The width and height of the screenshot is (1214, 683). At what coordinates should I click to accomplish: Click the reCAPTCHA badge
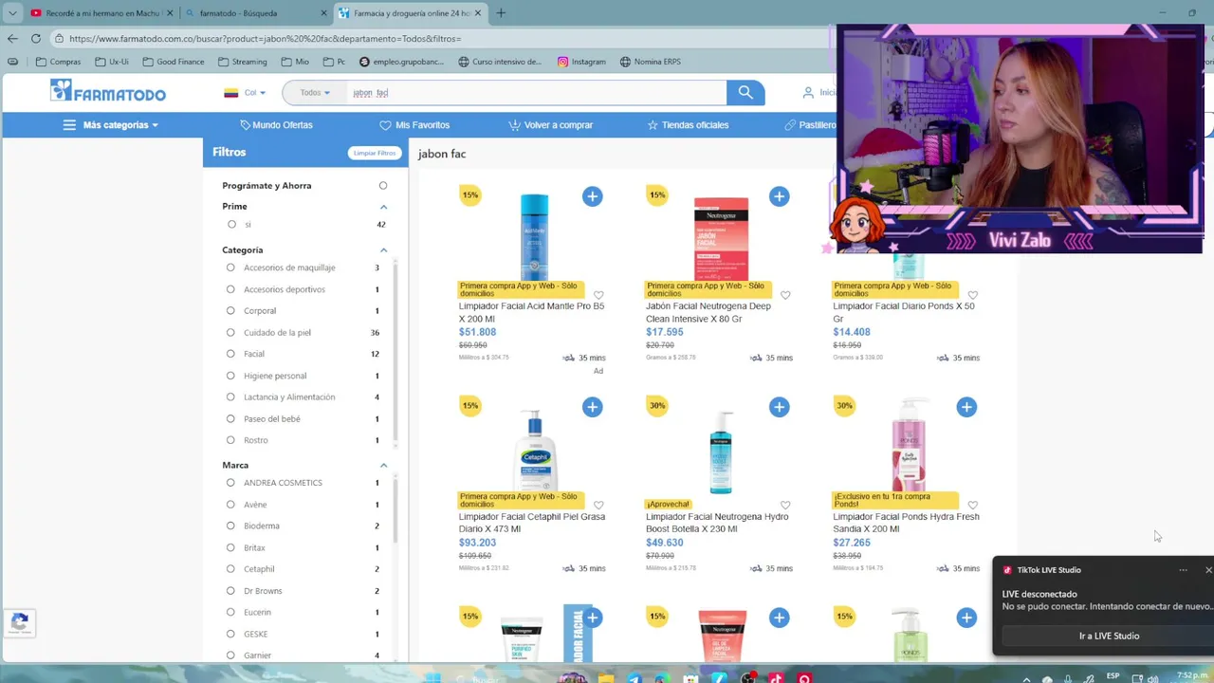[19, 622]
